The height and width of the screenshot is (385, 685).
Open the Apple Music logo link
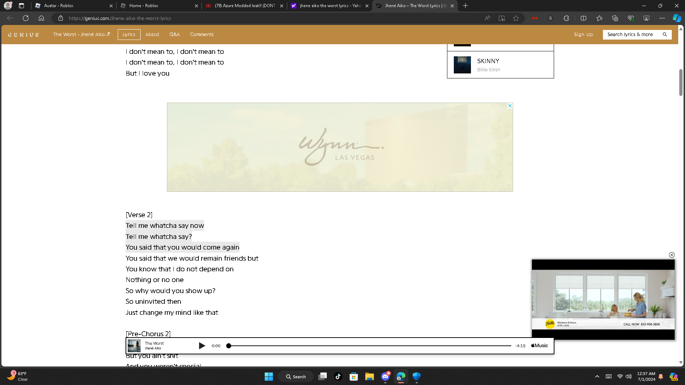[539, 346]
